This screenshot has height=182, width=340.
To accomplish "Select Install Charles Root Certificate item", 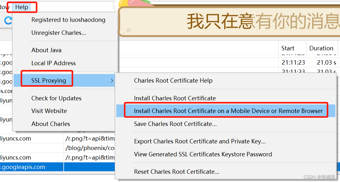I will pyautogui.click(x=175, y=98).
